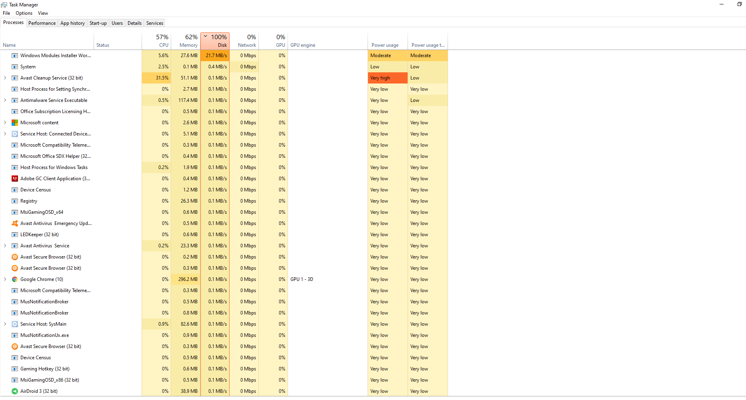The height and width of the screenshot is (400, 746).
Task: Expand the Avast Antivirus Service group
Action: 5,246
